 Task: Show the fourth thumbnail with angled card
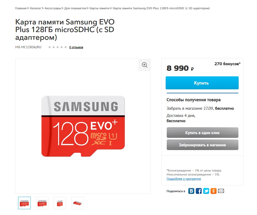(78, 203)
